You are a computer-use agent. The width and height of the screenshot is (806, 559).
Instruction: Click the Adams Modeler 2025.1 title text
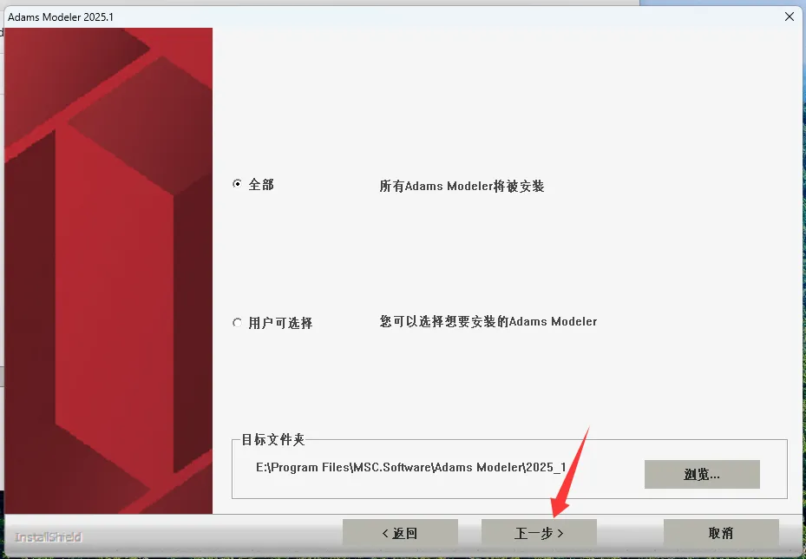coord(61,17)
